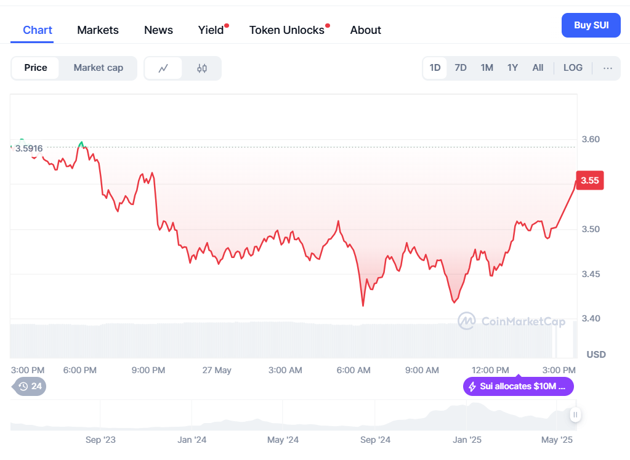The height and width of the screenshot is (460, 630).
Task: Click the 3.60 price axis label
Action: click(591, 139)
